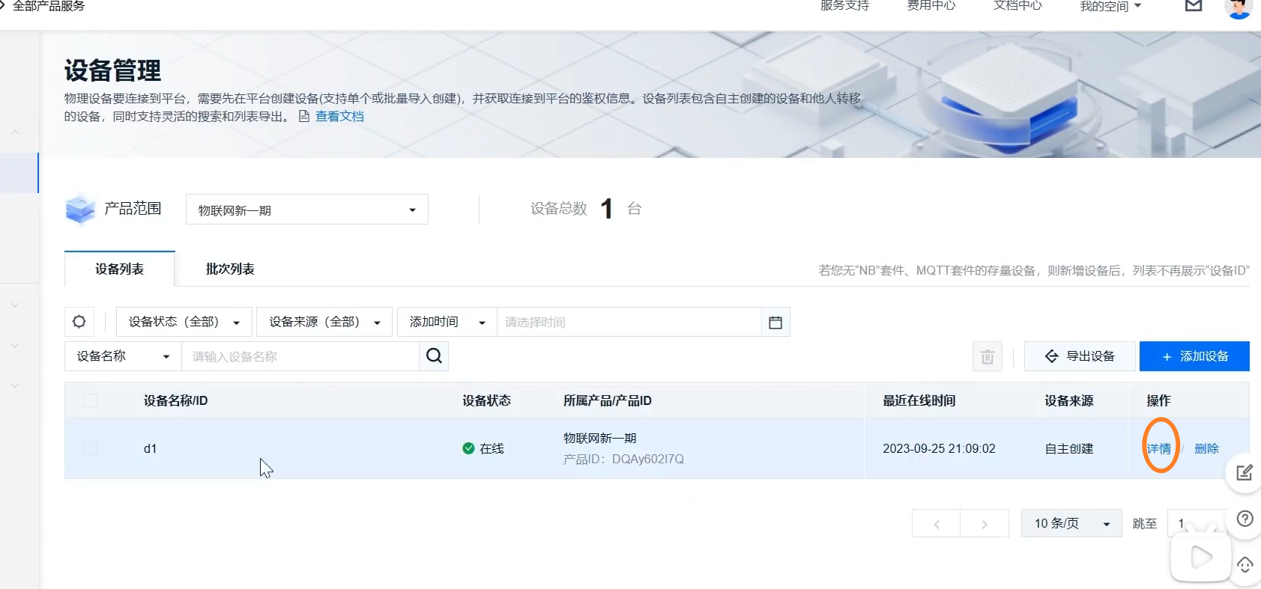Click the 设备名称/ID column header
This screenshot has width=1261, height=589.
click(175, 400)
